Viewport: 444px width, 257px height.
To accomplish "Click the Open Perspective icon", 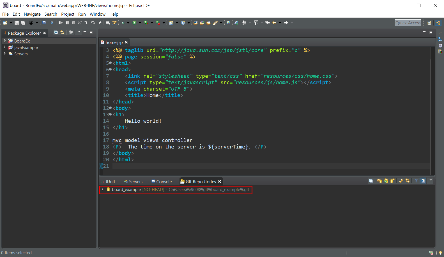I will pos(429,23).
